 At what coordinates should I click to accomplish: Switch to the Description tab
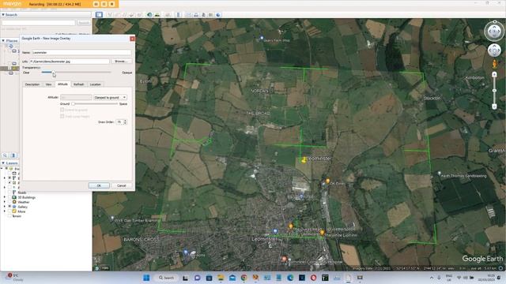(32, 84)
